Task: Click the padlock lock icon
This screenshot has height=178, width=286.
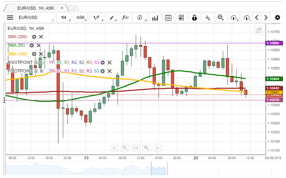Action: [194, 18]
